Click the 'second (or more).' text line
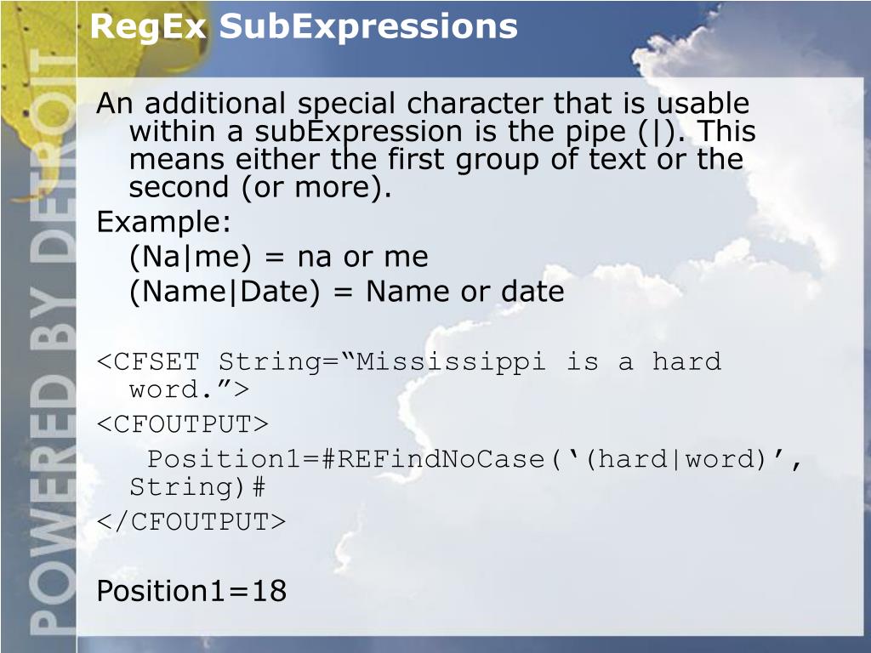871x653 pixels. click(260, 187)
